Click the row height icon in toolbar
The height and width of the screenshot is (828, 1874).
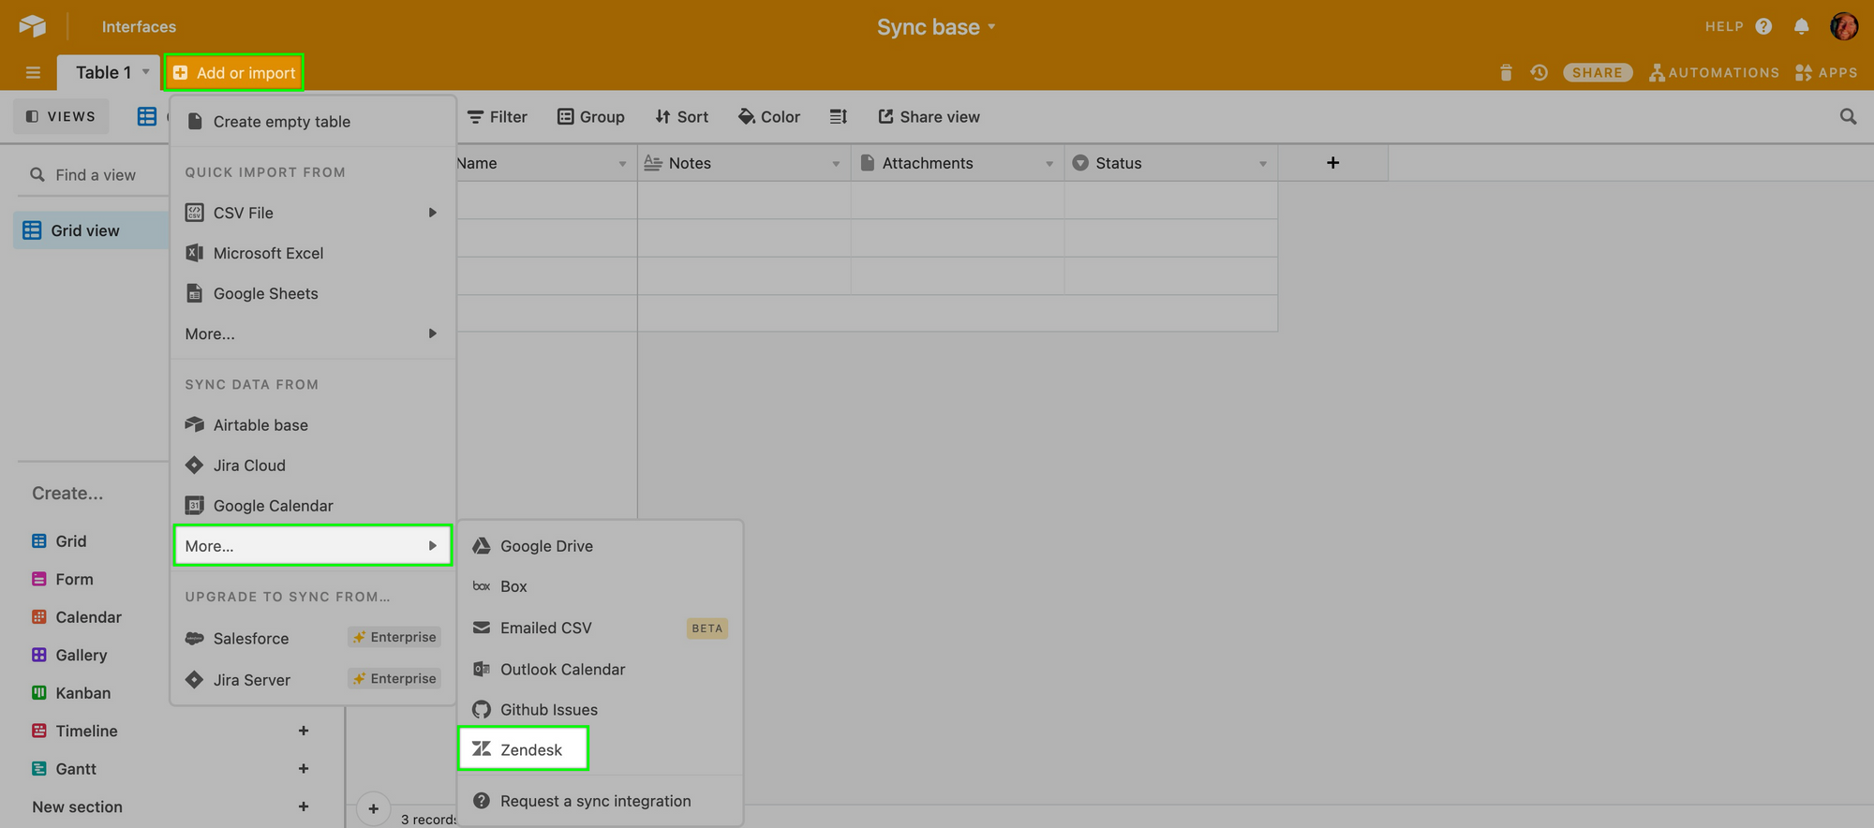839,116
